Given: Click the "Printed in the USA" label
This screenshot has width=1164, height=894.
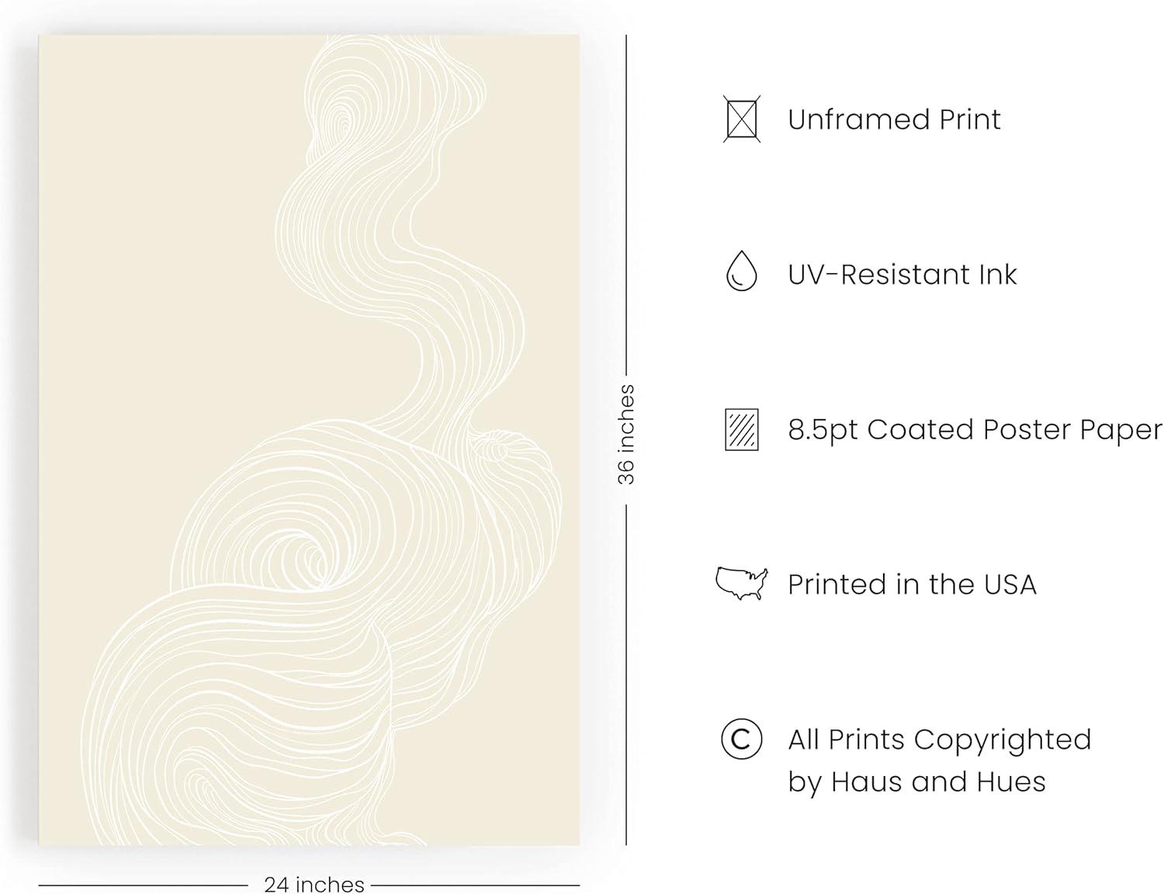Looking at the screenshot, I should [912, 584].
